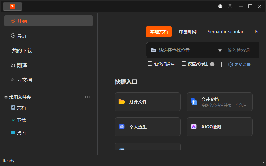The height and width of the screenshot is (166, 266).
Task: Select the 翻译 sidebar entry
Action: (49, 65)
